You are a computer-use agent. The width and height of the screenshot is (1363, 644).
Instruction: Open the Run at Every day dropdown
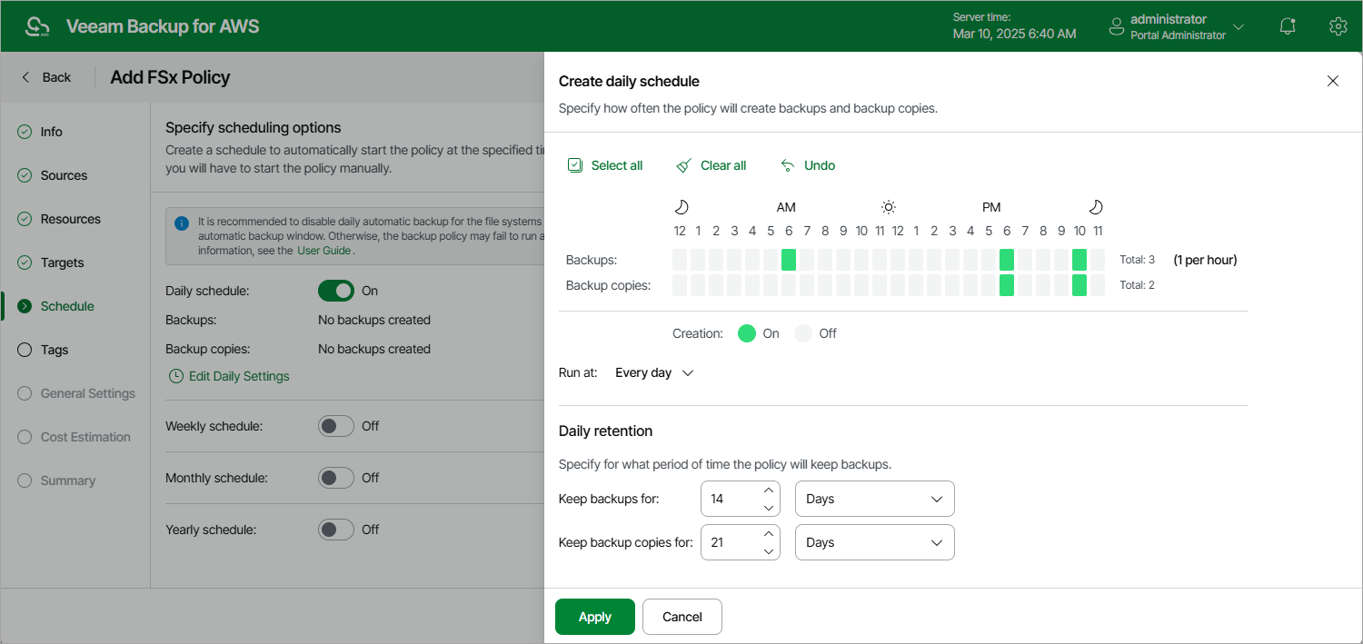point(654,372)
